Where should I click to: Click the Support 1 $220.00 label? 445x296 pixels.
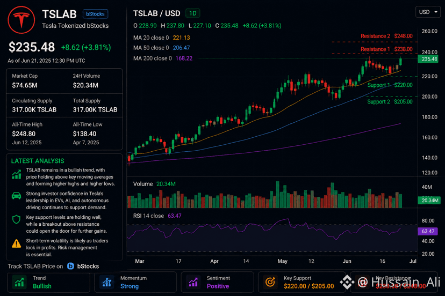coord(390,85)
